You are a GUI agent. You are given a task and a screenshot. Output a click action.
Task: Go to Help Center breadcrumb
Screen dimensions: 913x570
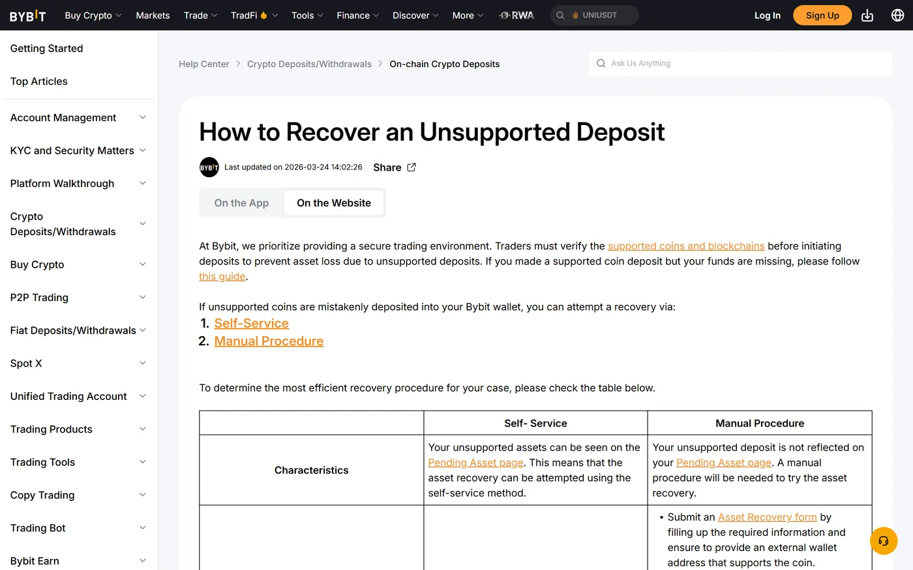tap(204, 64)
